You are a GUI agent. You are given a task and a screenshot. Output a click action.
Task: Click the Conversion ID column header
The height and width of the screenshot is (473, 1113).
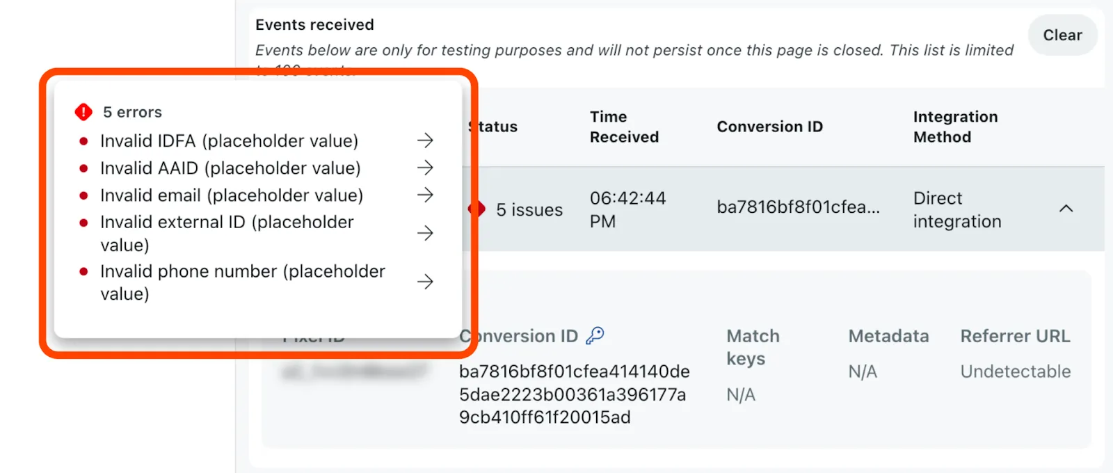coord(769,127)
